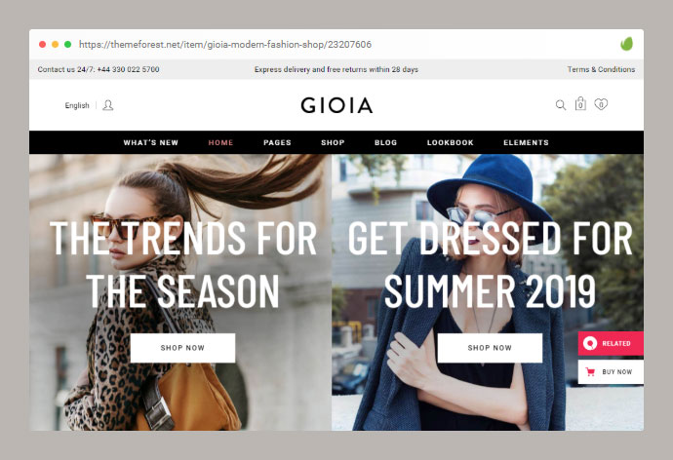The image size is (673, 460).
Task: Select the Home menu item
Action: click(220, 142)
